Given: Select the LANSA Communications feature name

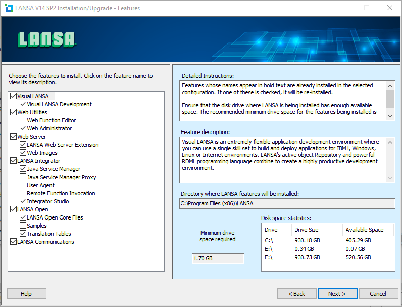Looking at the screenshot, I should pyautogui.click(x=45, y=242).
